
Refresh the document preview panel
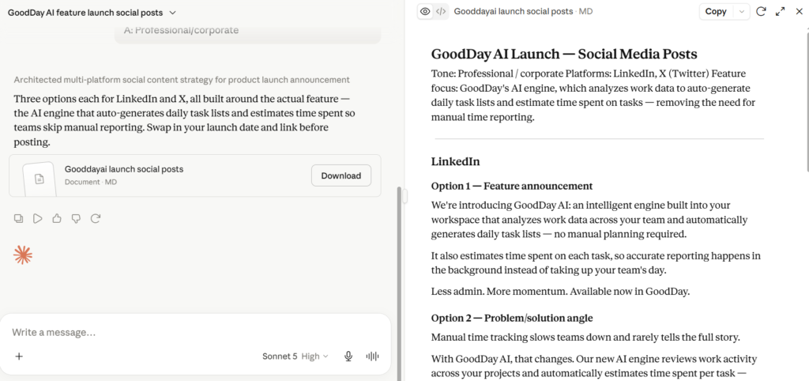(761, 11)
